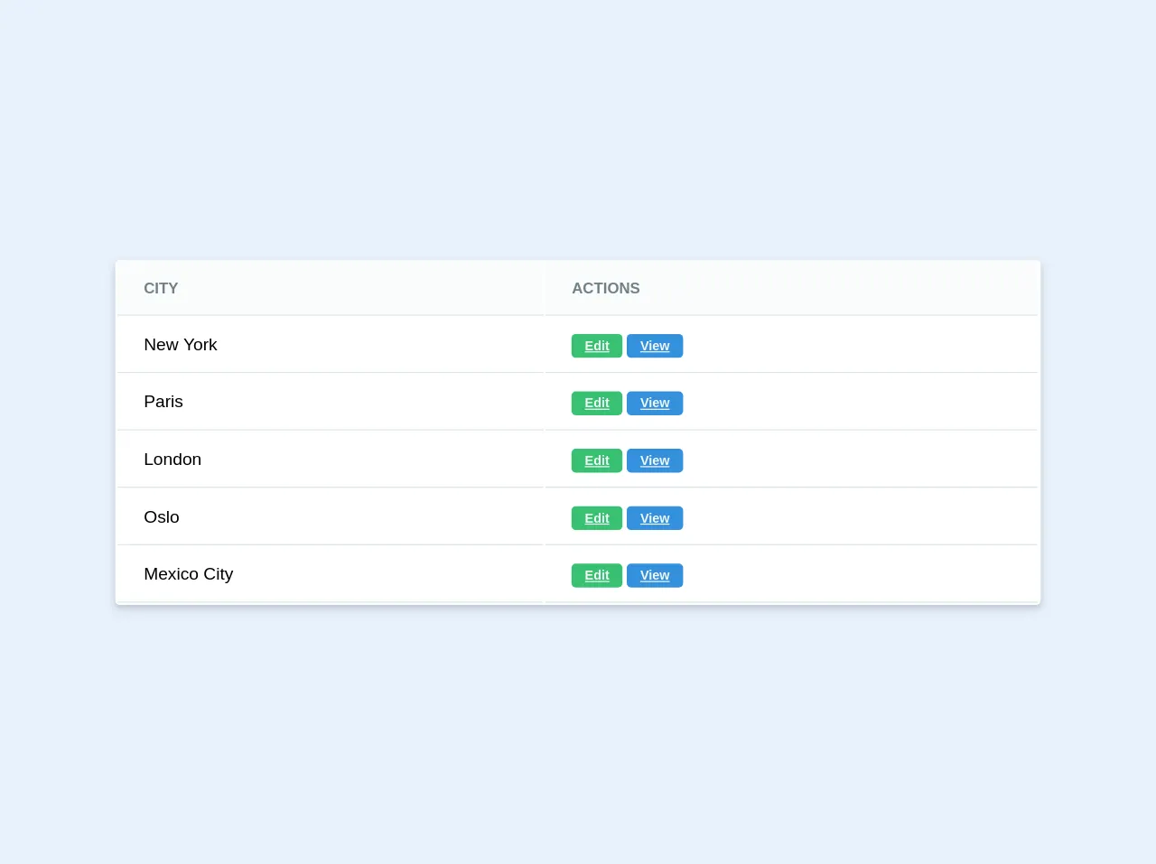View the Paris entry
The height and width of the screenshot is (864, 1156).
pos(655,403)
